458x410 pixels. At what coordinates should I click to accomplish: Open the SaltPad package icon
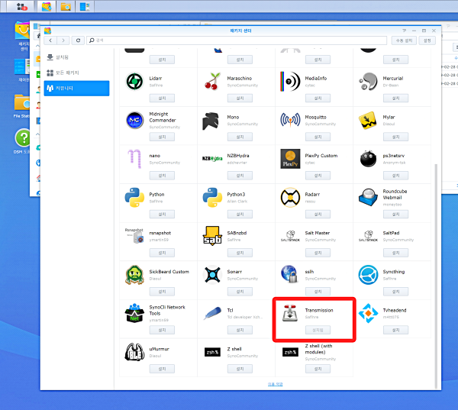tap(368, 236)
